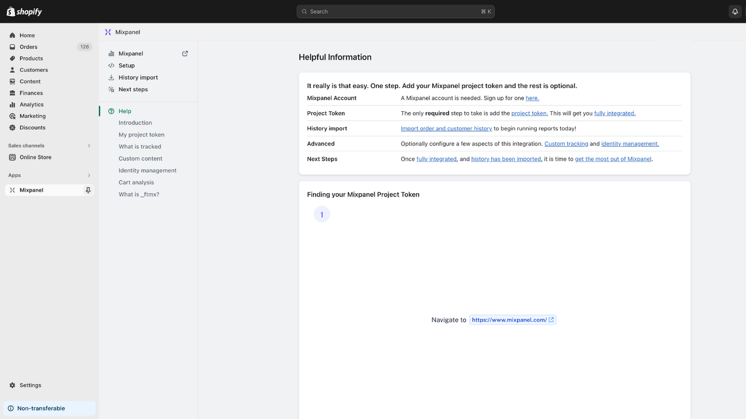
Task: Click the Orders inbox icon
Action: [x=12, y=47]
